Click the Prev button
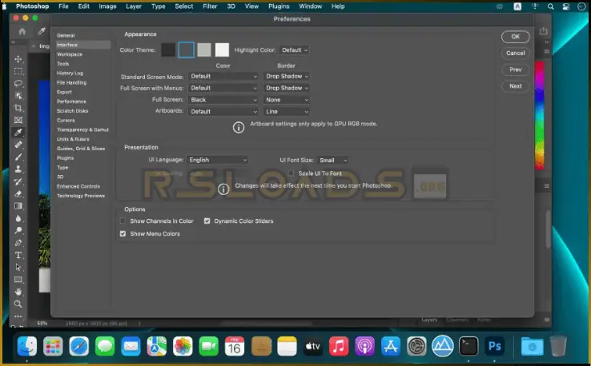 tap(515, 70)
